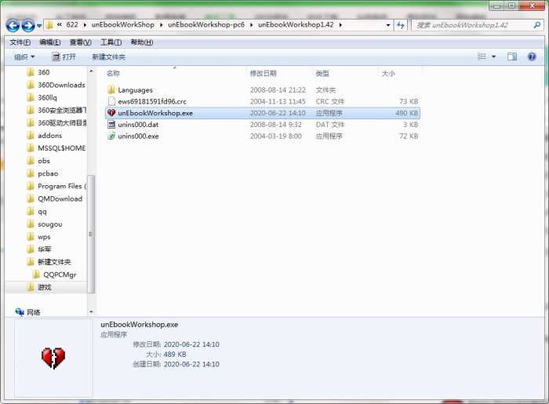Select 游戏 folder in tree
The width and height of the screenshot is (549, 404).
pyautogui.click(x=45, y=287)
